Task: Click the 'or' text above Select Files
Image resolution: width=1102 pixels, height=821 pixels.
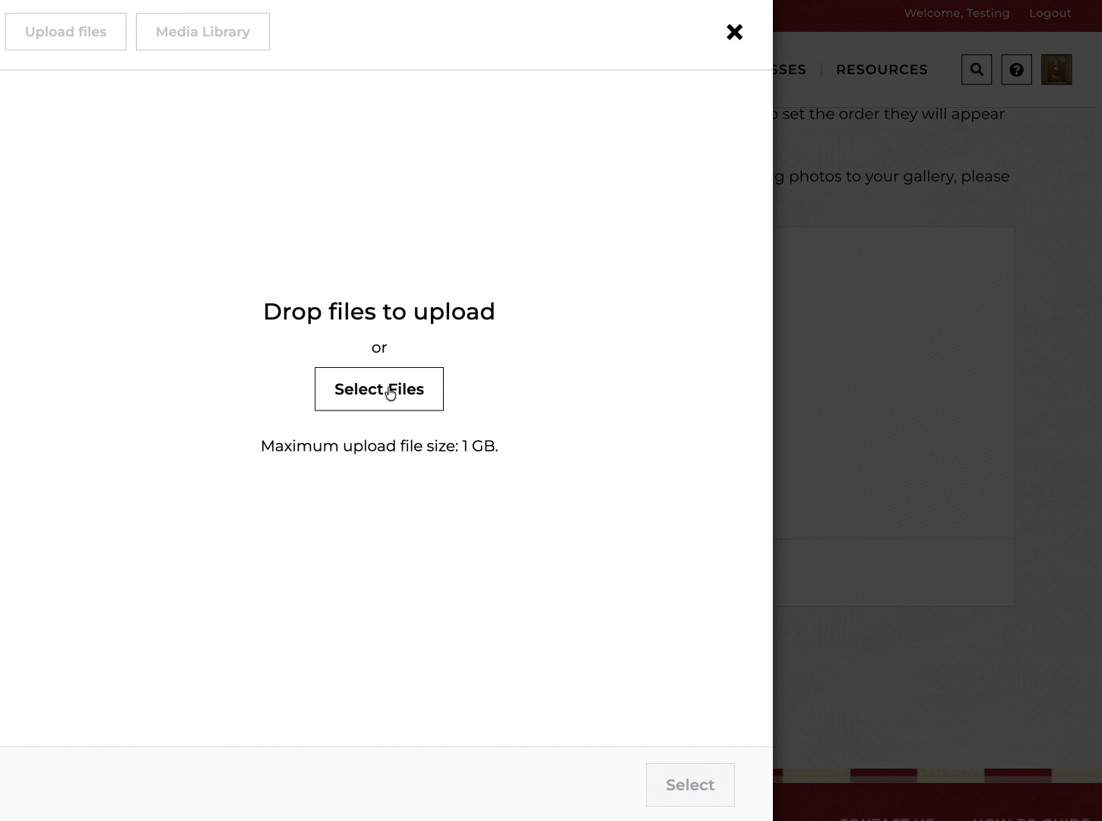Action: tap(378, 348)
